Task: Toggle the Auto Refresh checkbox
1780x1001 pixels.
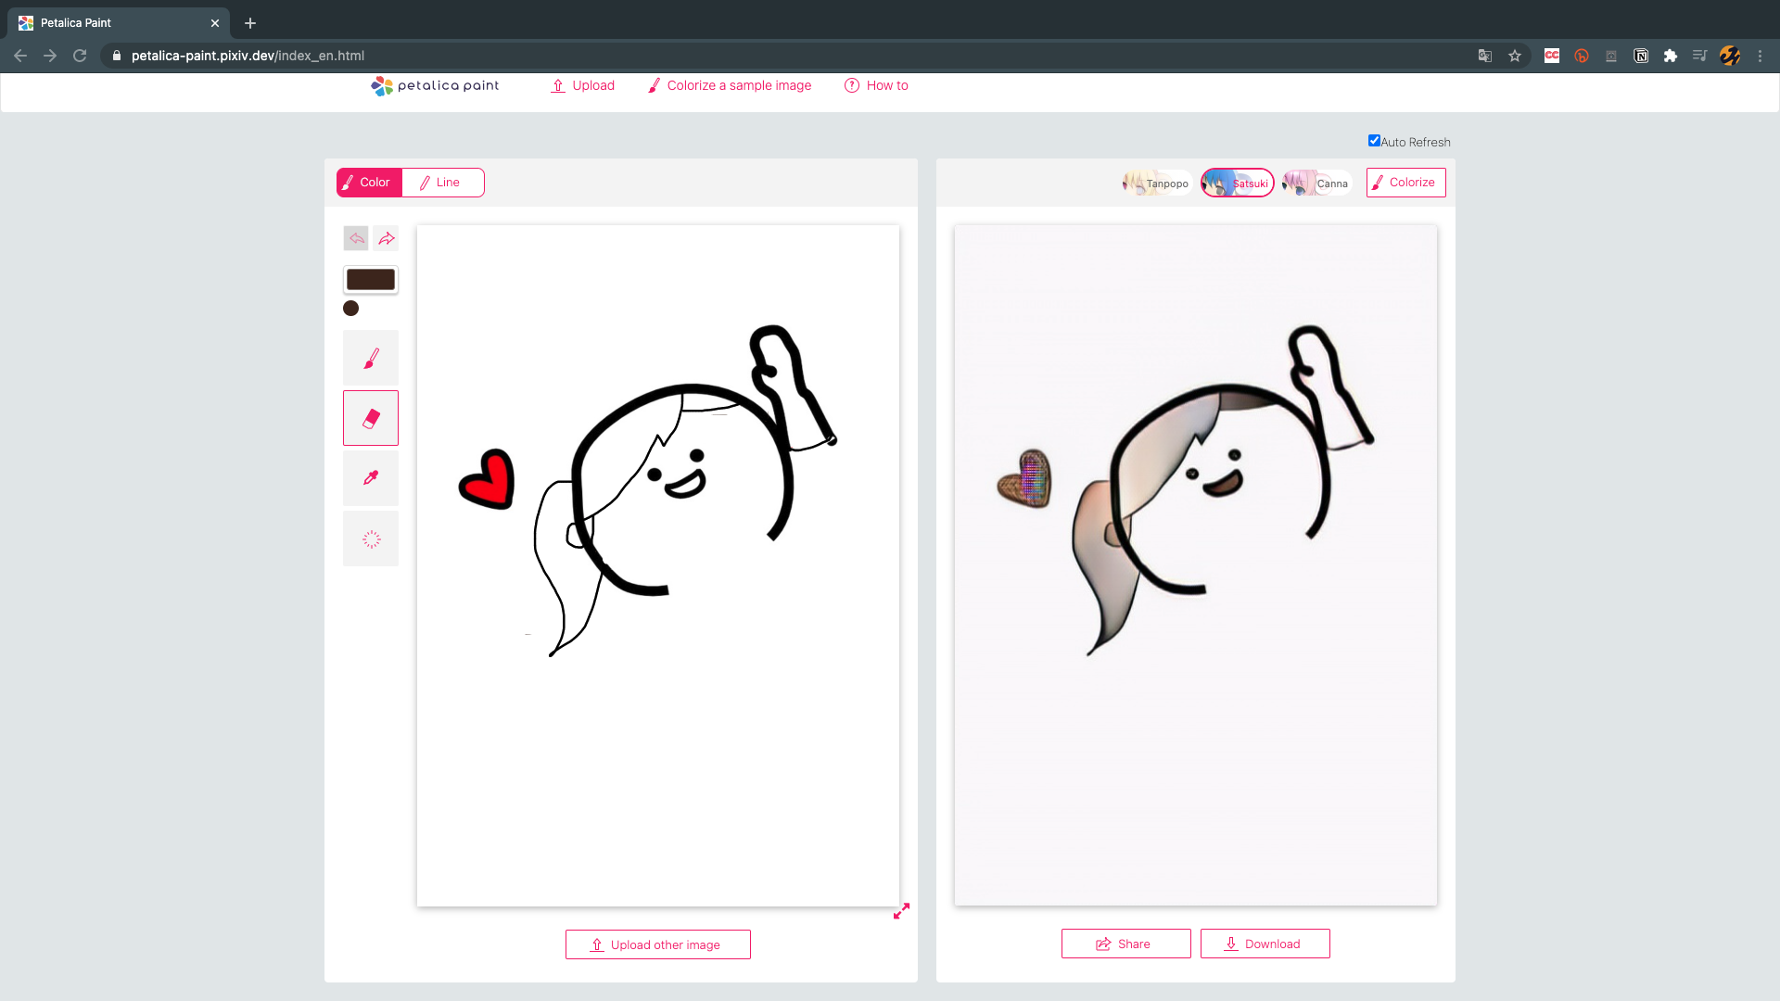Action: tap(1374, 141)
